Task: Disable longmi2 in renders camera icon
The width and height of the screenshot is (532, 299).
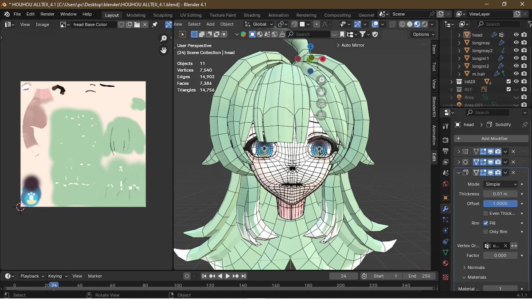Action: [x=524, y=66]
